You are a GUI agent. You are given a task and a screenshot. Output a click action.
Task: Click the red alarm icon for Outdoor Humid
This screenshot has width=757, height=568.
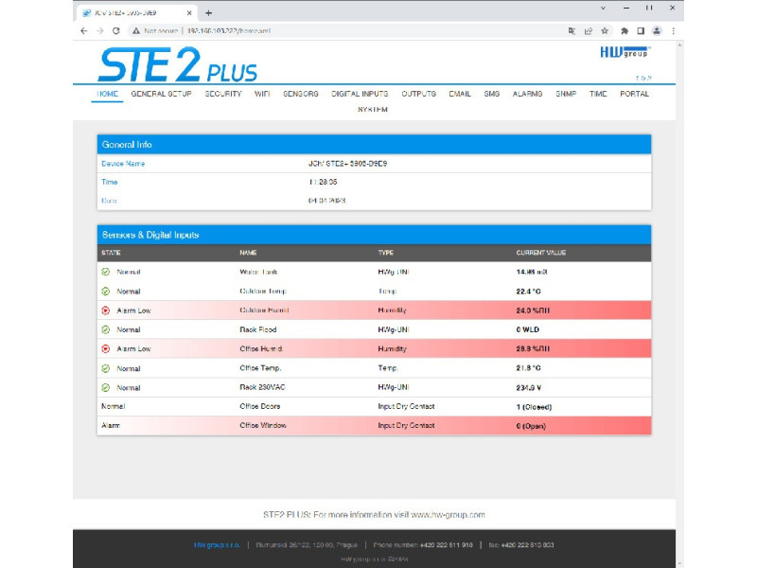click(106, 311)
